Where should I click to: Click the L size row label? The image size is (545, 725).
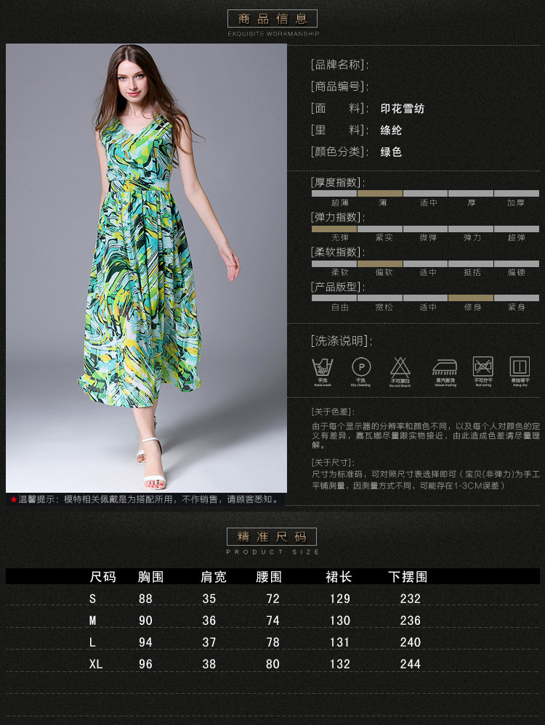click(x=92, y=642)
